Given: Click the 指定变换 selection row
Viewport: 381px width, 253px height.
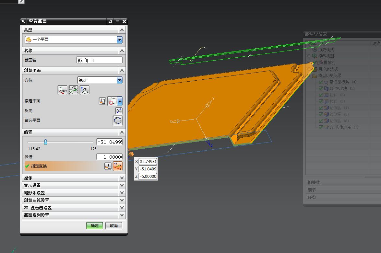Looking at the screenshot, I should click(x=64, y=166).
